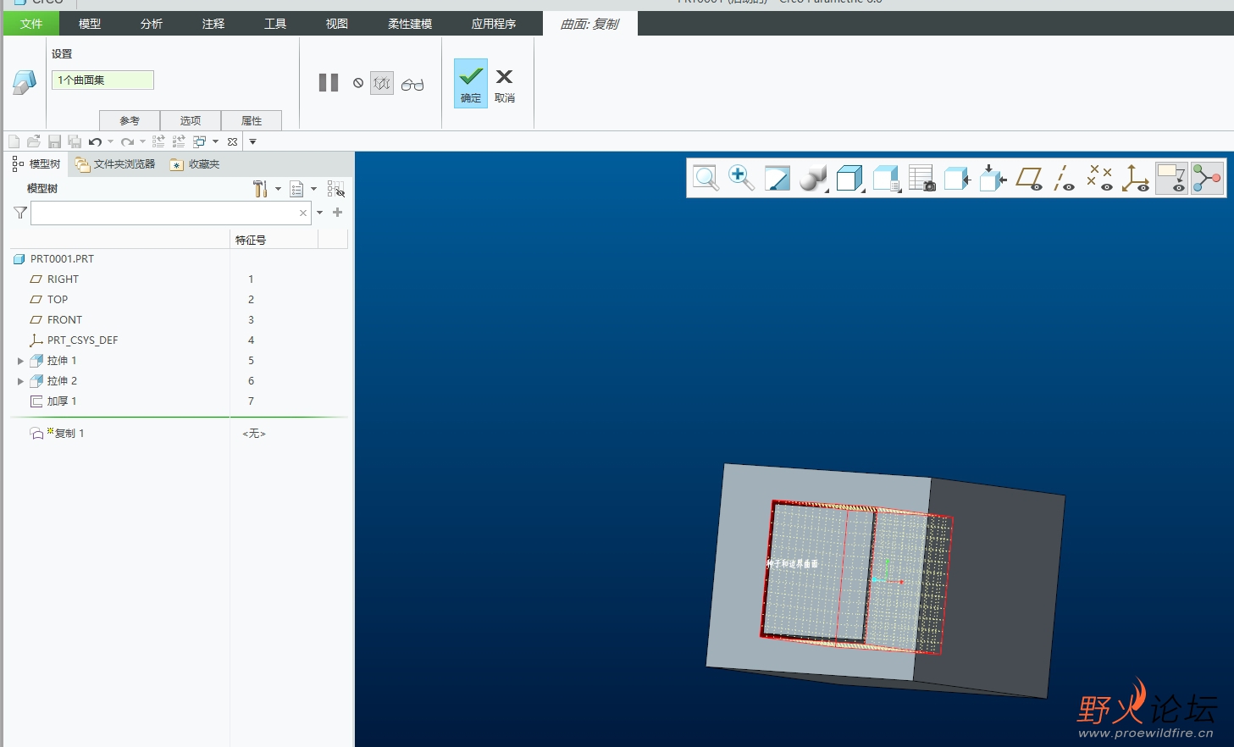Switch to the 柔性建模 ribbon tab
Screen dimensions: 1234x747
point(410,24)
